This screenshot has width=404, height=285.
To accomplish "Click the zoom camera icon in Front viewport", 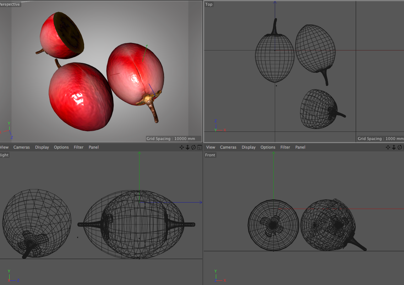I will (x=394, y=147).
